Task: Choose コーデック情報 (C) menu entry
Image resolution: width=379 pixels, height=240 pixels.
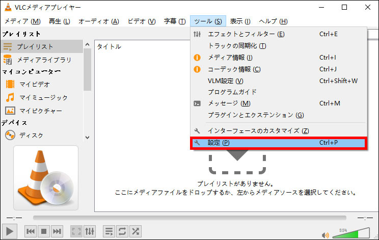Action: click(279, 69)
